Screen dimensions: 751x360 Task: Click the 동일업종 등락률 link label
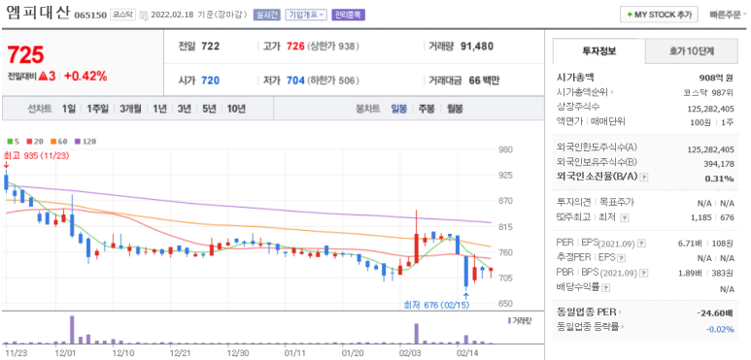coord(588,327)
